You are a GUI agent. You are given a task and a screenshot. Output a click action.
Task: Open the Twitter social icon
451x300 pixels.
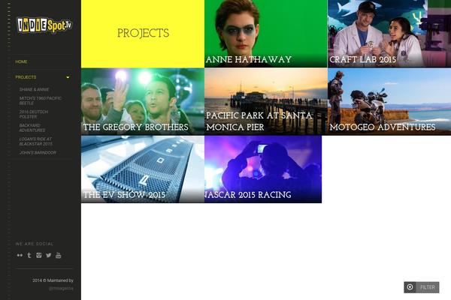(49, 255)
